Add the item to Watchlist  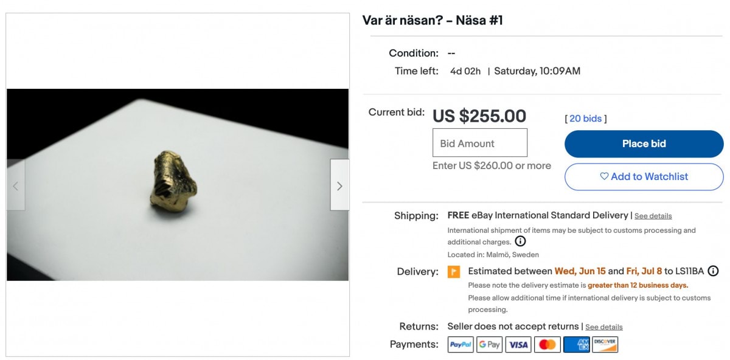tap(644, 176)
